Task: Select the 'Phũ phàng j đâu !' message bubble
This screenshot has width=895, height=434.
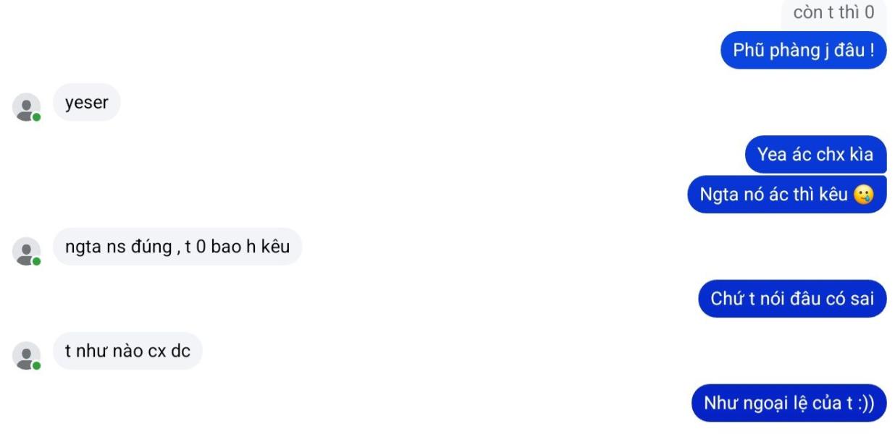Action: [x=804, y=50]
